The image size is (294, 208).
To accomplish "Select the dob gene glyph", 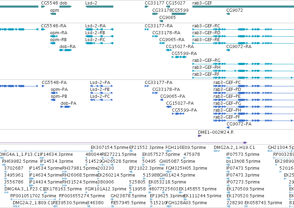I will [x=66, y=7].
